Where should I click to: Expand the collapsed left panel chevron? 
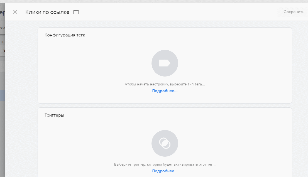coord(4,51)
